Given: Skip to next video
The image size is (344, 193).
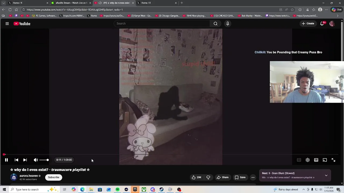Looking at the screenshot, I should (x=25, y=160).
